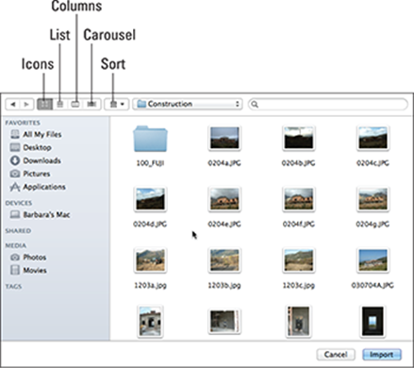
Task: Click the search magnifier icon
Action: [255, 105]
